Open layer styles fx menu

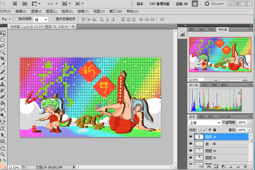coord(209,167)
